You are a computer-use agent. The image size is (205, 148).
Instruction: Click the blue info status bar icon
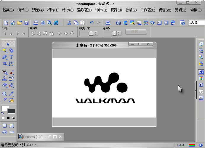pyautogui.click(x=201, y=145)
